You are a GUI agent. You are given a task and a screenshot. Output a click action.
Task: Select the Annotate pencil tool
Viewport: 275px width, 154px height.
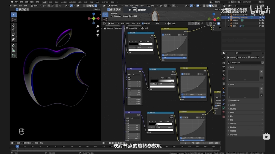point(14,45)
